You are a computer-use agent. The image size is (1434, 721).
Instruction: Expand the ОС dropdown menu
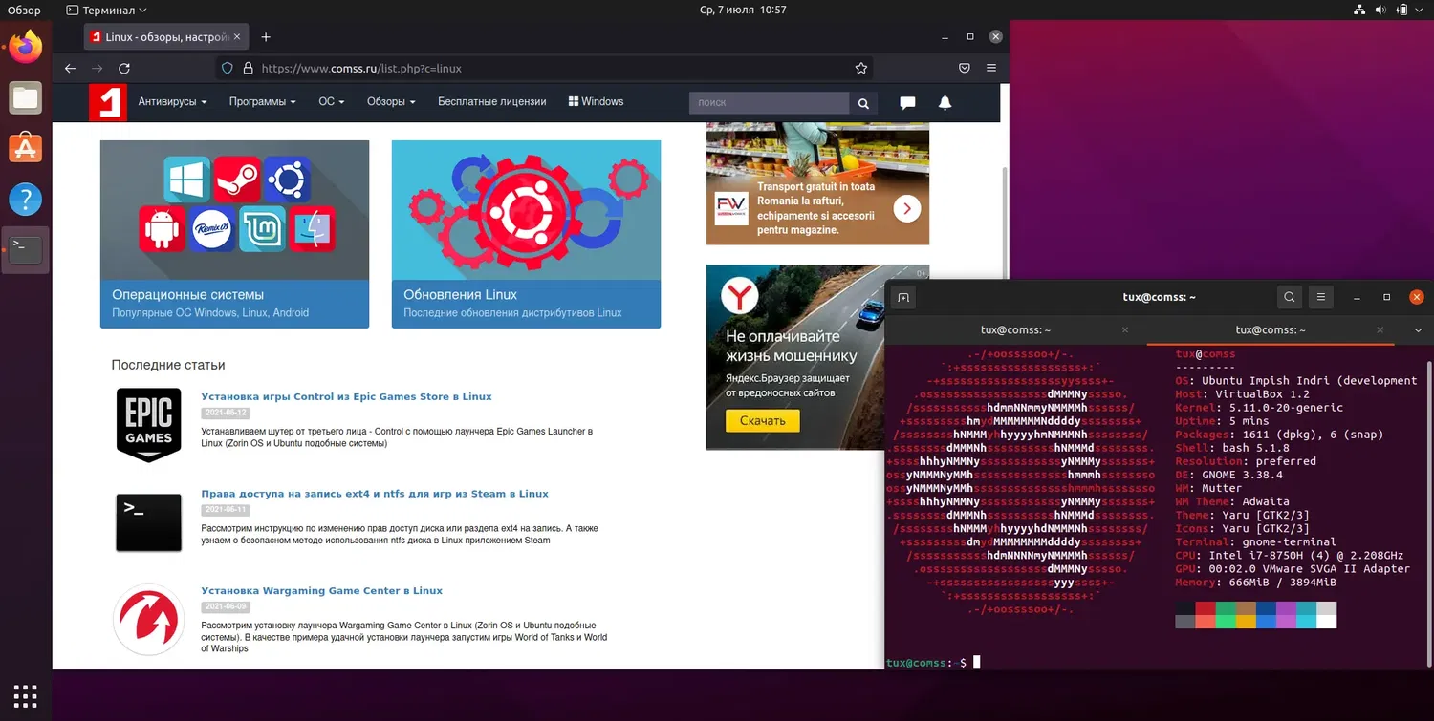332,102
